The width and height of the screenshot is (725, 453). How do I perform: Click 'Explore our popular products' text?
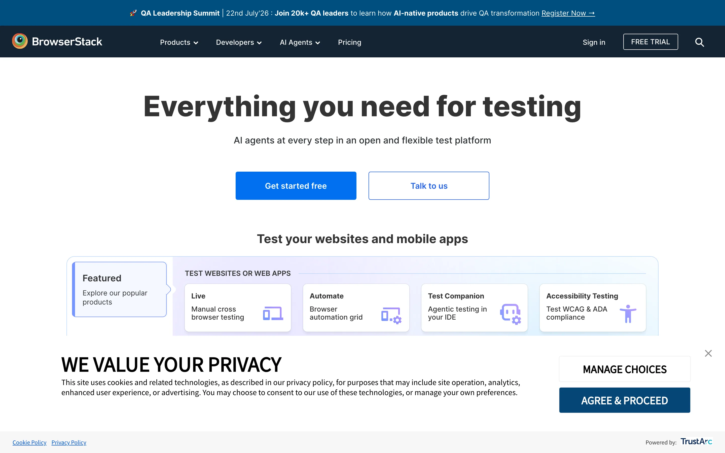click(x=115, y=297)
